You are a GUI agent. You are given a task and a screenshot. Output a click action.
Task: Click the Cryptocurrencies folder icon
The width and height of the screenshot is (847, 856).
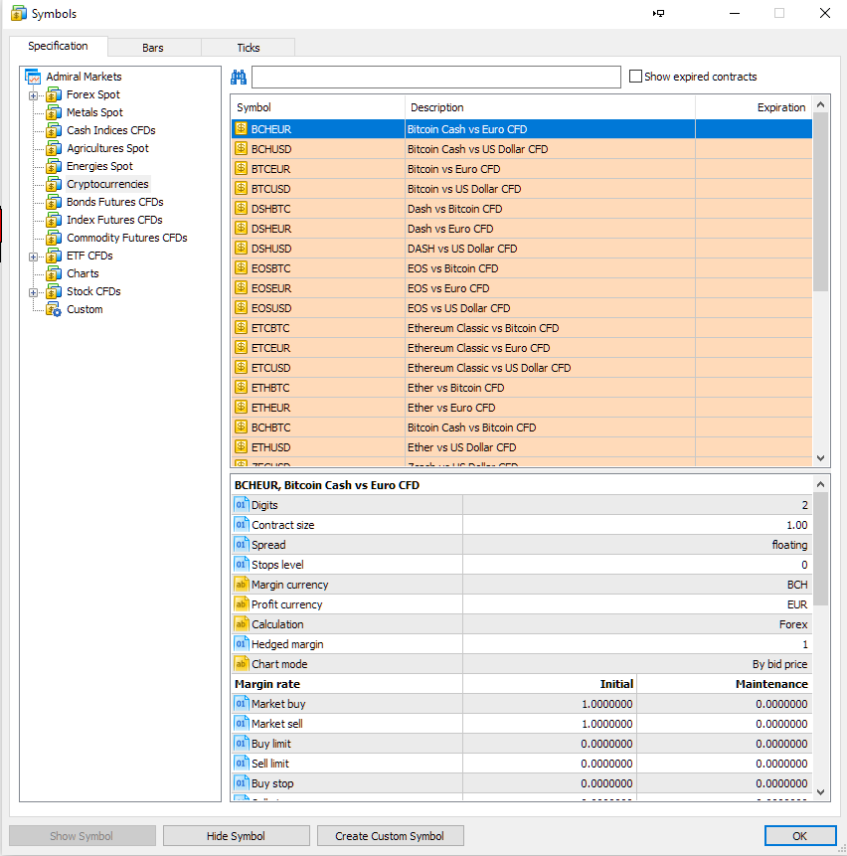point(54,184)
